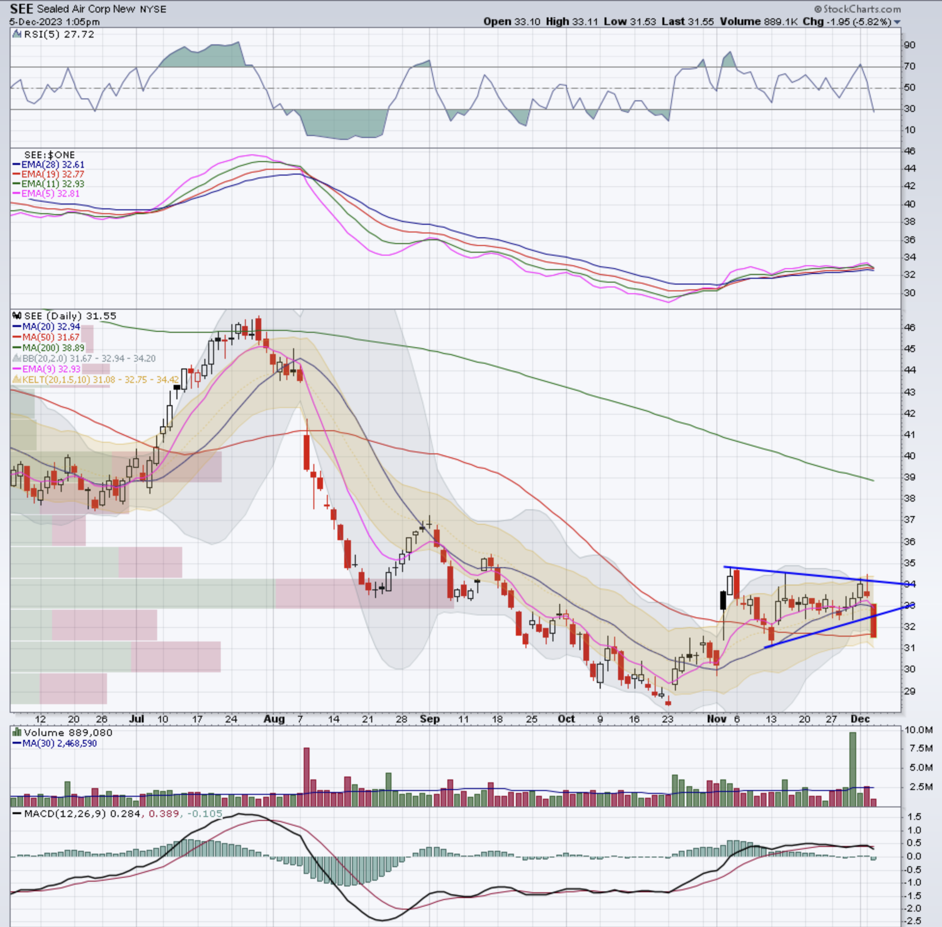Open the dropdown arrow beside Chg value
The image size is (942, 927).
[897, 22]
